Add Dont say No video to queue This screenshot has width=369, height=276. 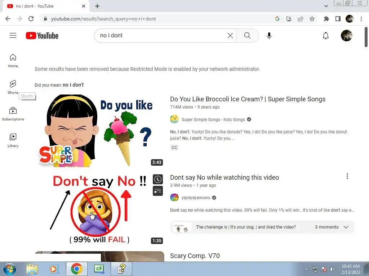(x=158, y=191)
